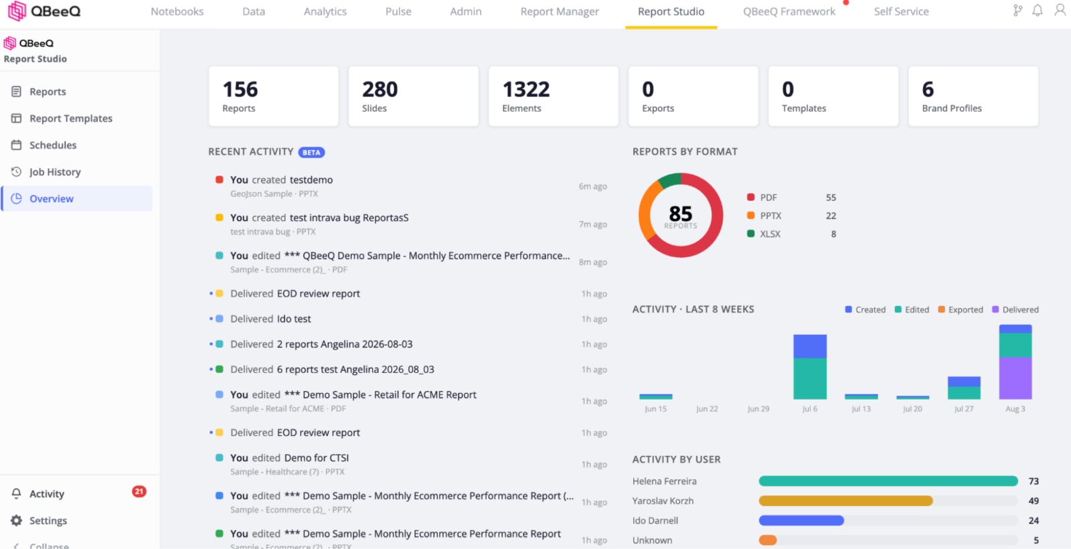Click the PPTX legend entry
The height and width of the screenshot is (549, 1071).
tap(792, 216)
